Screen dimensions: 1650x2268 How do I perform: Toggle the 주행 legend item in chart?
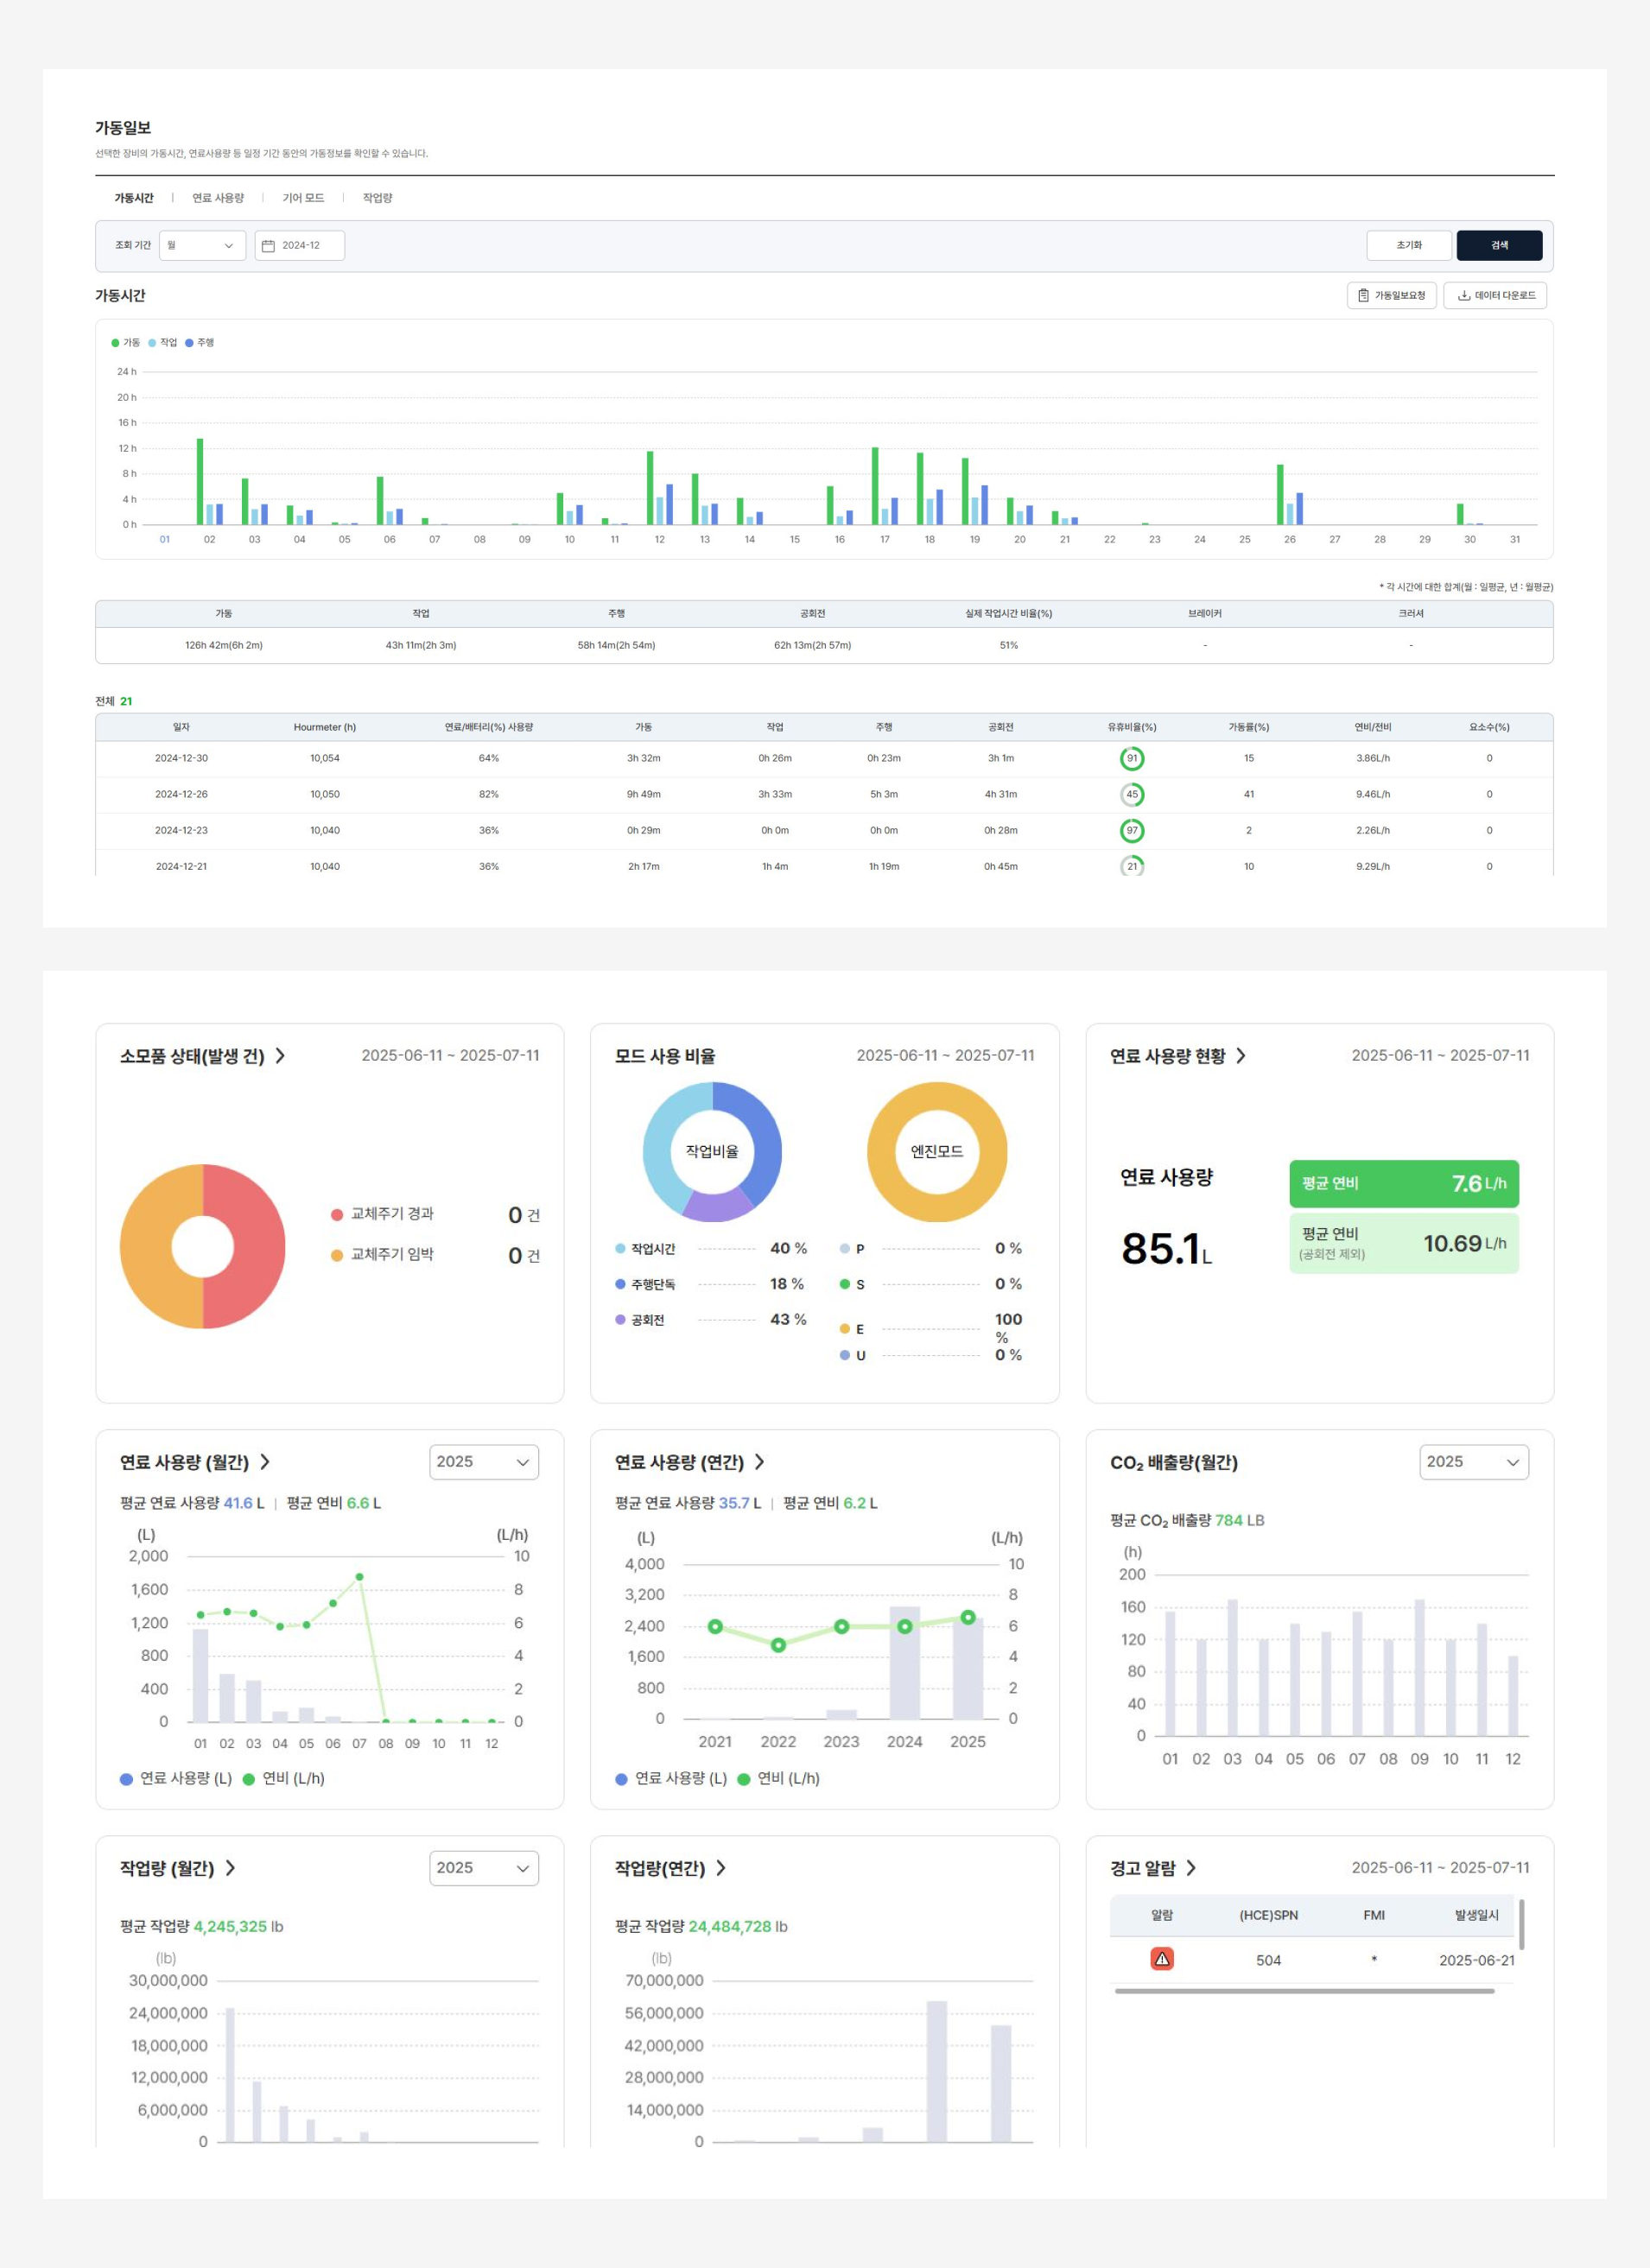pyautogui.click(x=200, y=343)
